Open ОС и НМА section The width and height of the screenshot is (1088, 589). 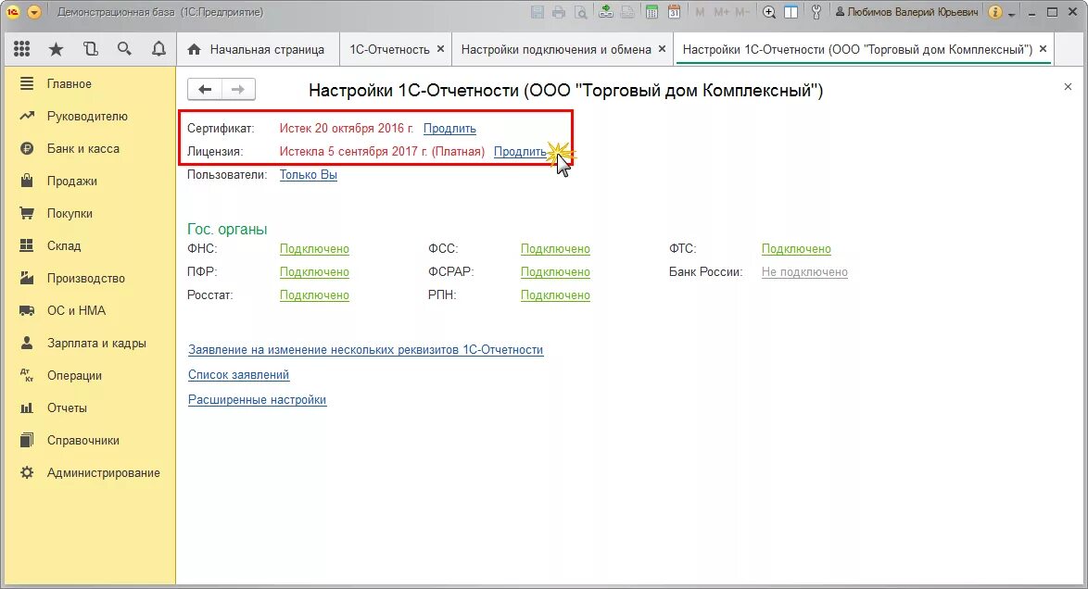89,311
